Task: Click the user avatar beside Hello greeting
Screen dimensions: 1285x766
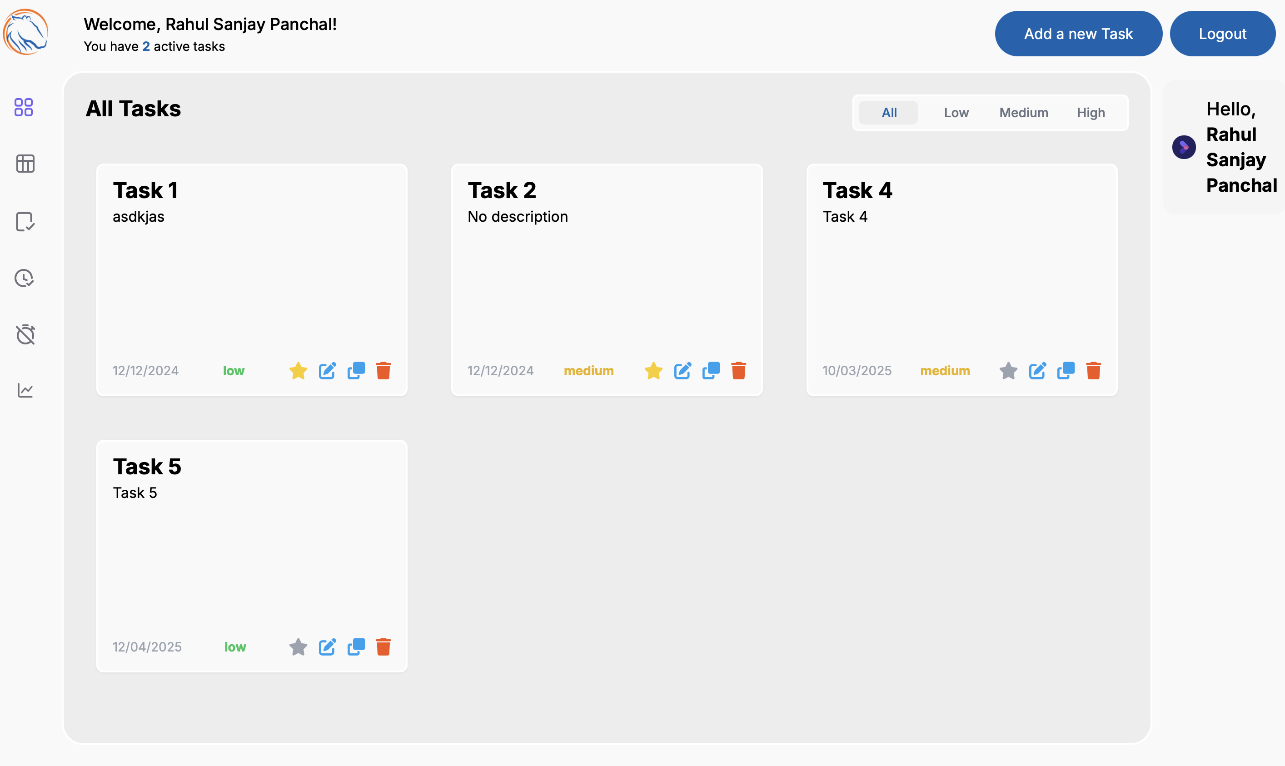Action: (x=1184, y=147)
